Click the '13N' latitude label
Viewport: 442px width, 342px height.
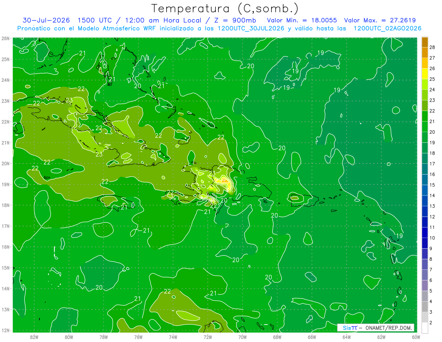[5, 309]
